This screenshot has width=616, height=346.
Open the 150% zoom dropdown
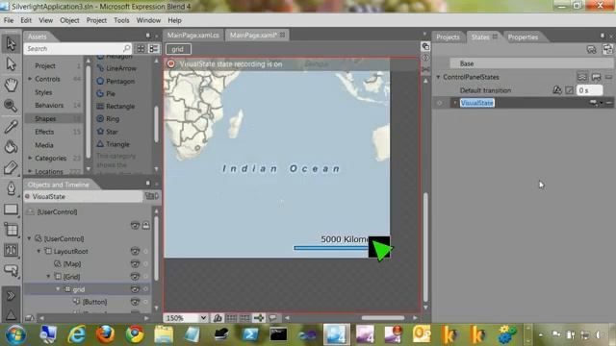[203, 318]
